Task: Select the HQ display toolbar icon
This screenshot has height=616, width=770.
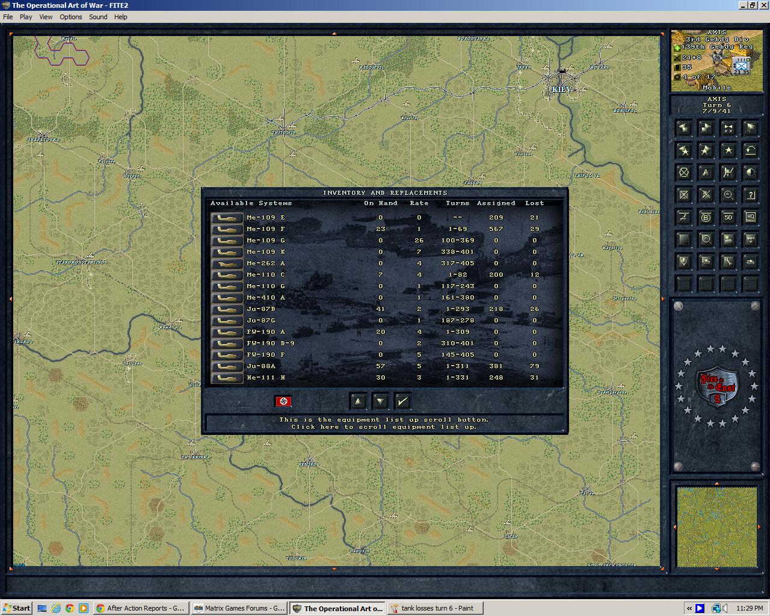Action: pyautogui.click(x=750, y=217)
